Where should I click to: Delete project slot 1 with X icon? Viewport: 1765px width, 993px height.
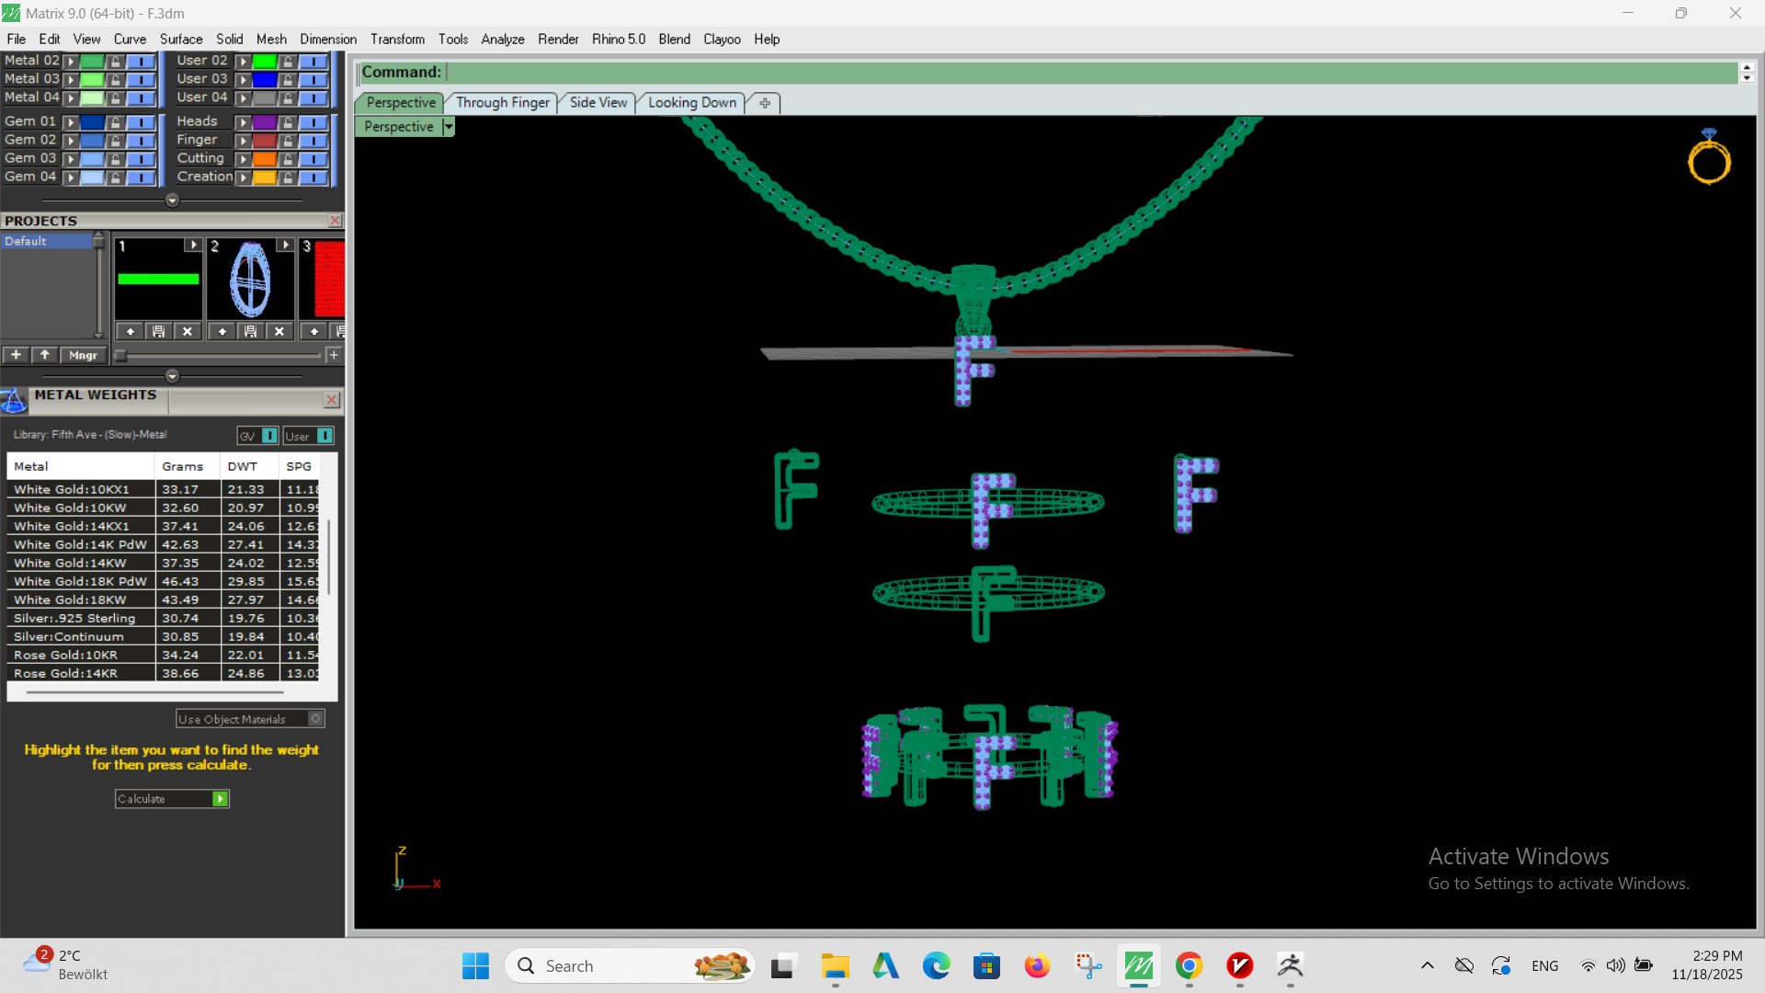pyautogui.click(x=188, y=331)
